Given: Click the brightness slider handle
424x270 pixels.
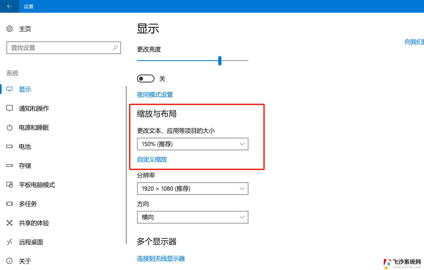Looking at the screenshot, I should pos(220,60).
